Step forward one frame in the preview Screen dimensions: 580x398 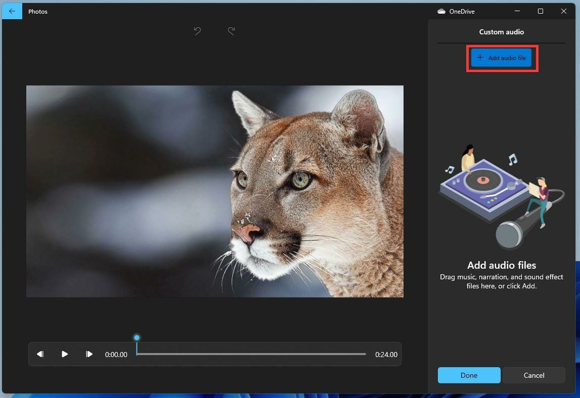pos(90,354)
